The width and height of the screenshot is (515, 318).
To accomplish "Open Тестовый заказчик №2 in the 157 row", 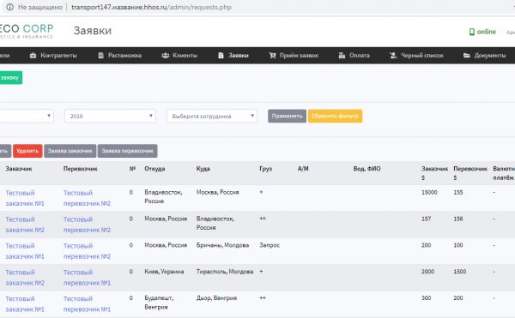I will 25,225.
